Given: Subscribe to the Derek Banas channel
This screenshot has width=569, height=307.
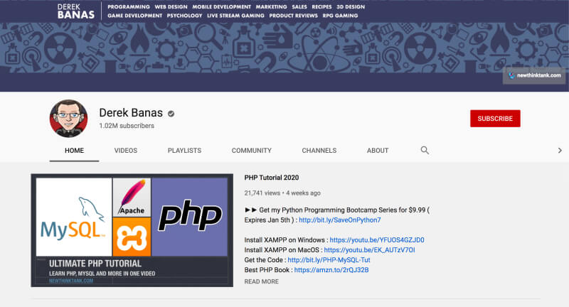Looking at the screenshot, I should point(495,119).
